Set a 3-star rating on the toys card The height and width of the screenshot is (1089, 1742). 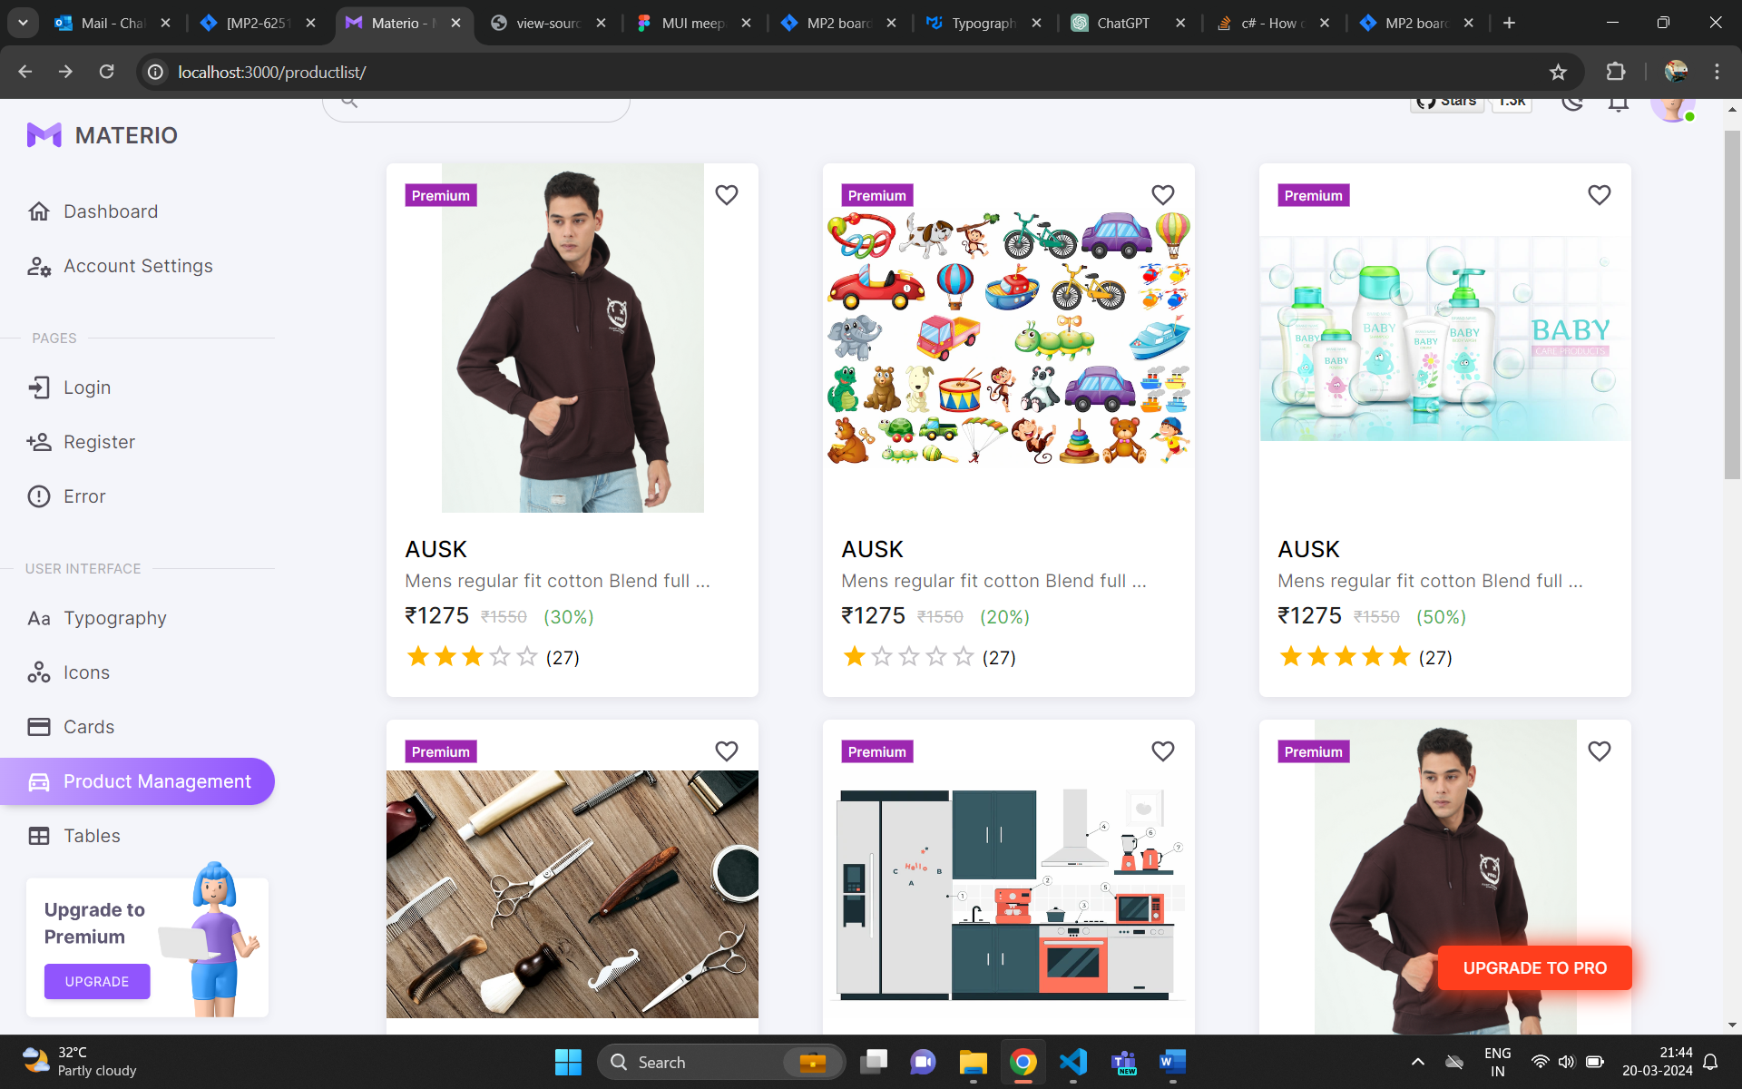(x=909, y=656)
